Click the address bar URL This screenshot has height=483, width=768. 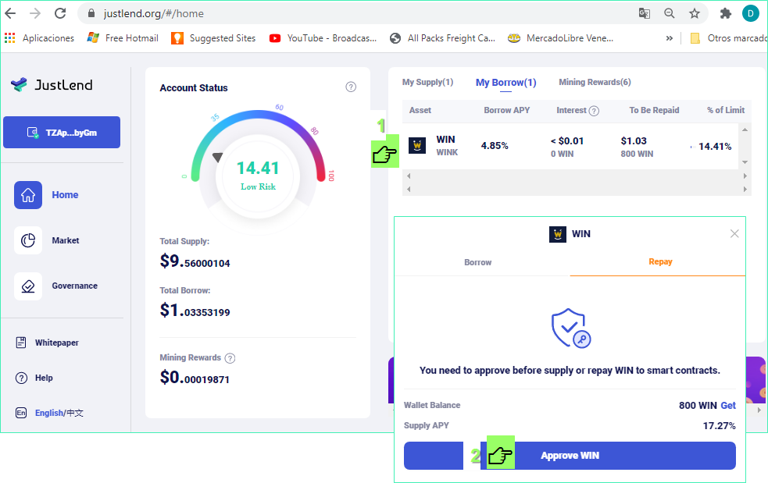pyautogui.click(x=153, y=13)
